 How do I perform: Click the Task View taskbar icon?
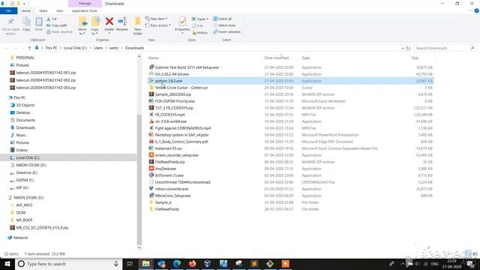point(130,264)
